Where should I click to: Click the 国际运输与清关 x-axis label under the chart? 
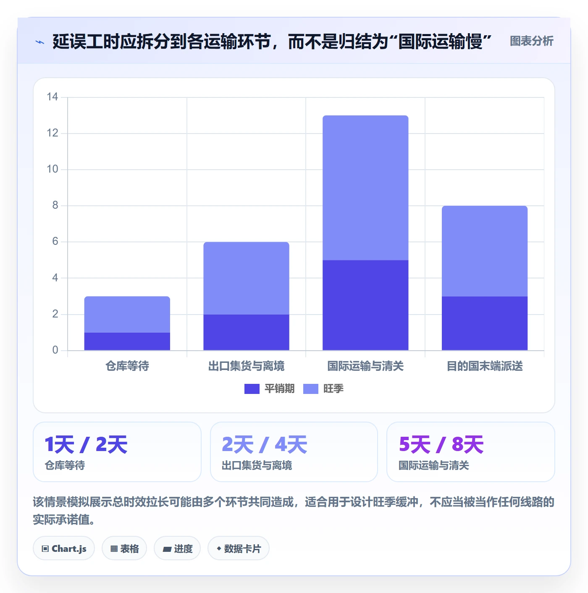click(365, 366)
